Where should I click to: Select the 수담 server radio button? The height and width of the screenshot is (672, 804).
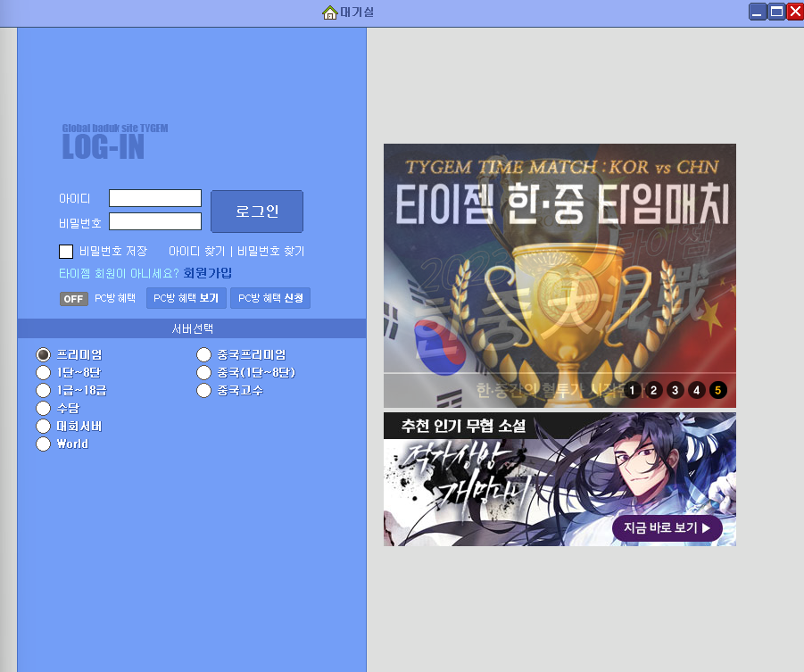[43, 409]
